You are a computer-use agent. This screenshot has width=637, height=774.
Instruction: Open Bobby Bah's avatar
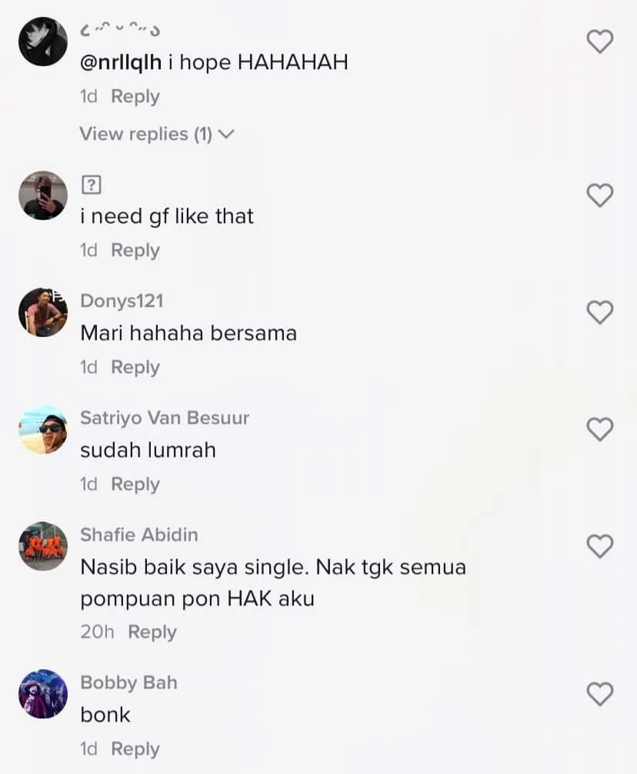coord(43,694)
